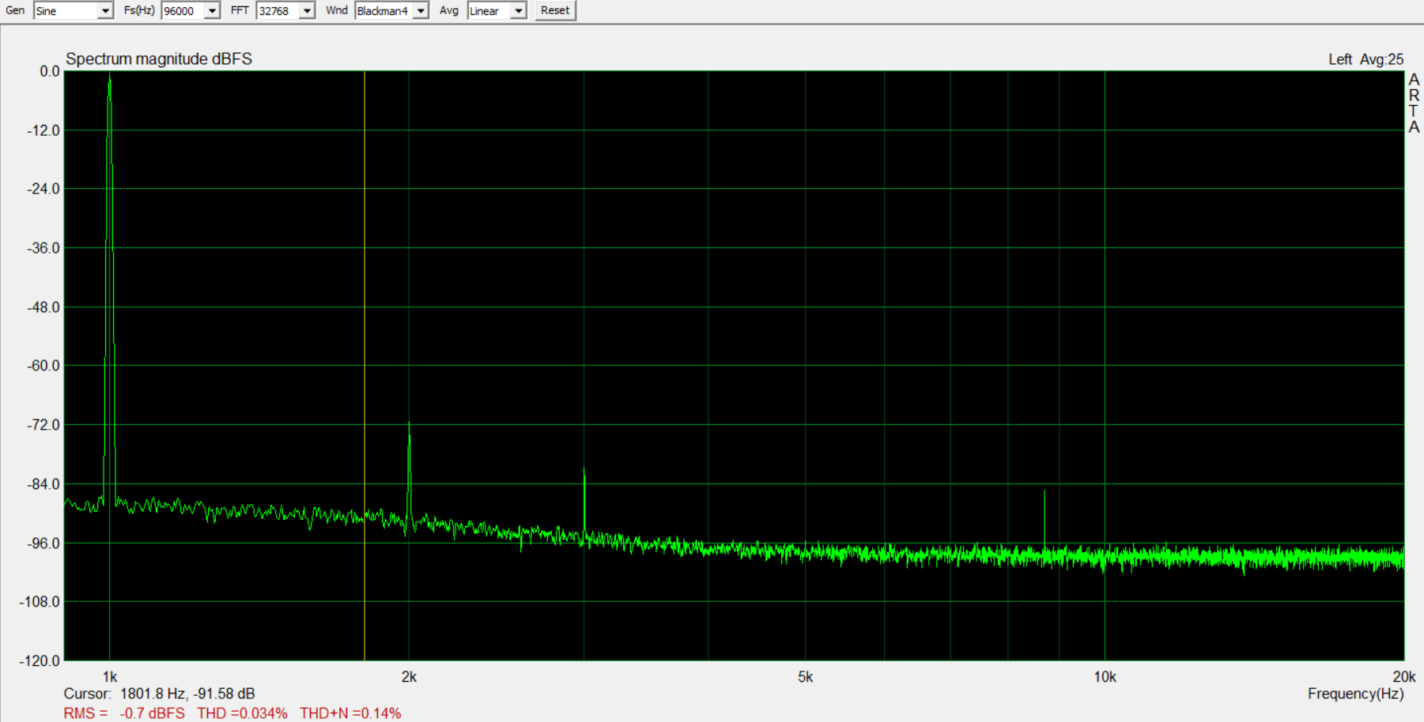Screen dimensions: 1424x722
Task: Click the '-12.0' dB axis label
Action: (43, 130)
